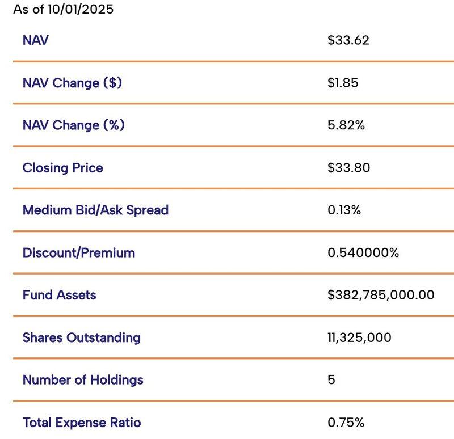Select the Medium Bid/Ask Spread label
Screen dimensions: 454x439
[95, 210]
